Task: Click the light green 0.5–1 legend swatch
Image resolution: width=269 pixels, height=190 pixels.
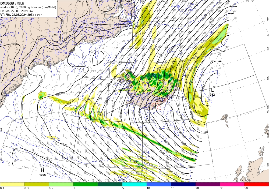Action: [x=61, y=184]
